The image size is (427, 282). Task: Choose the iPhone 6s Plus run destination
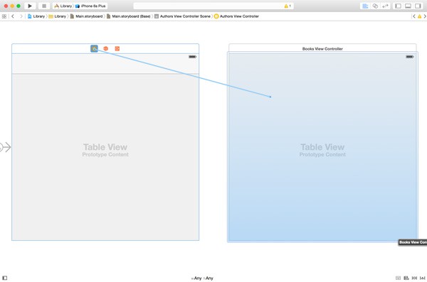(90, 6)
